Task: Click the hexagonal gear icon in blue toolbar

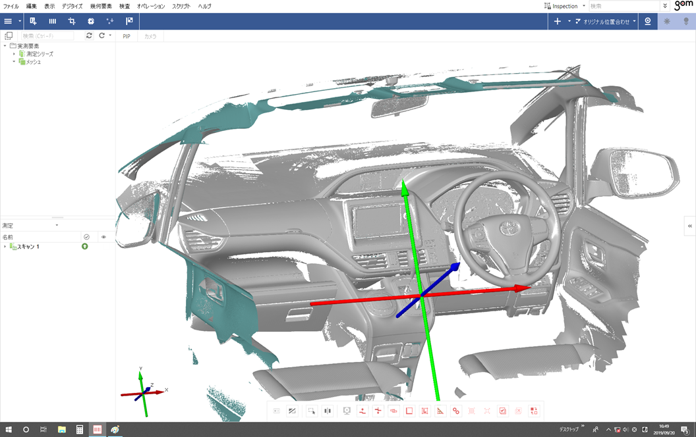Action: click(x=91, y=21)
